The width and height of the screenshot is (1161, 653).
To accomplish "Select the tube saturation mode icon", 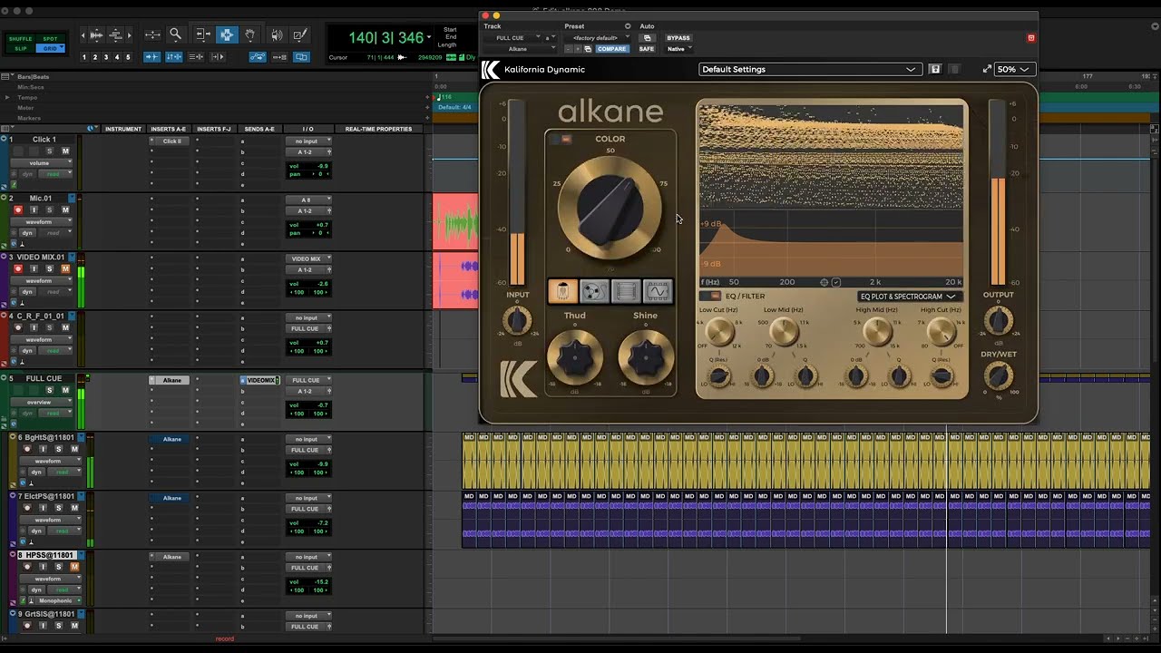I will [x=562, y=291].
